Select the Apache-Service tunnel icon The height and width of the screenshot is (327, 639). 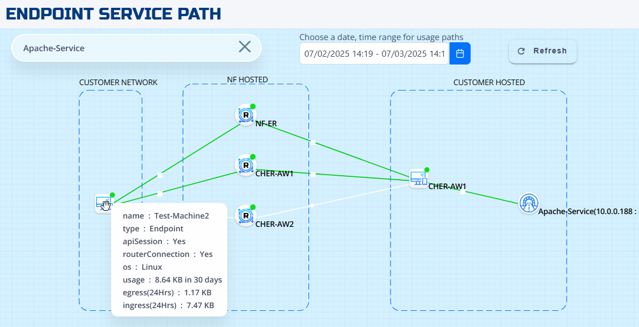tap(529, 203)
